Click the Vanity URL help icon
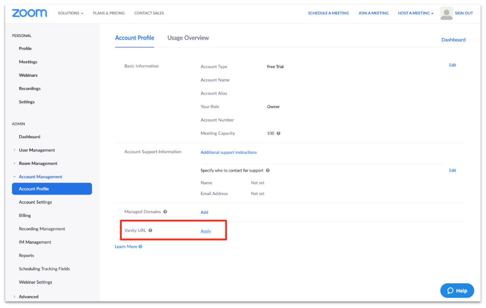This screenshot has height=308, width=486. (x=150, y=230)
